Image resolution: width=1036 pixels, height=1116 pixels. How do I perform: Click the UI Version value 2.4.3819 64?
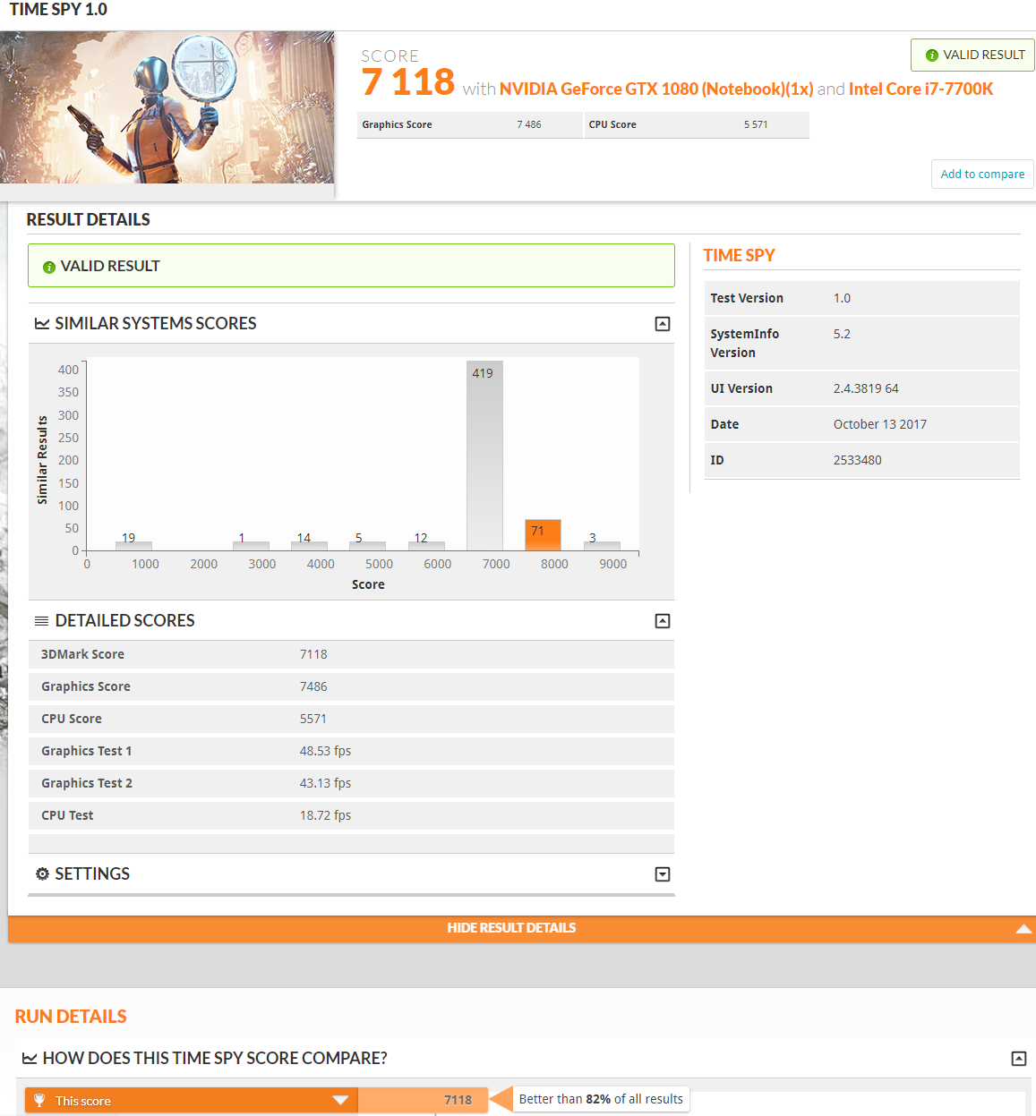(866, 388)
